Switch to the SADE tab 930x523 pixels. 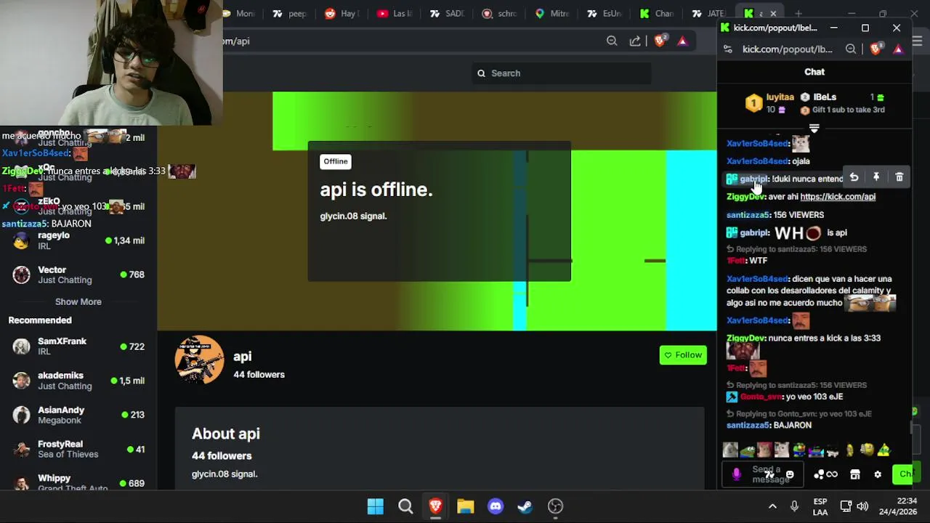(447, 13)
